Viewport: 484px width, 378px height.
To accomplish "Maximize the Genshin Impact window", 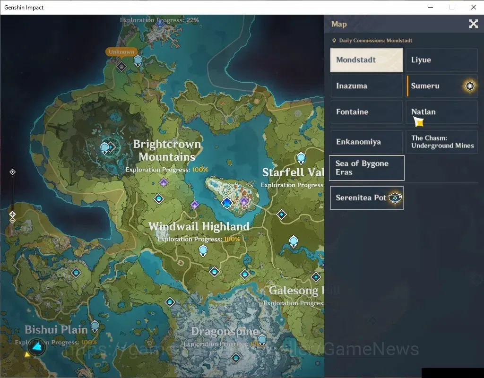I will pyautogui.click(x=452, y=8).
